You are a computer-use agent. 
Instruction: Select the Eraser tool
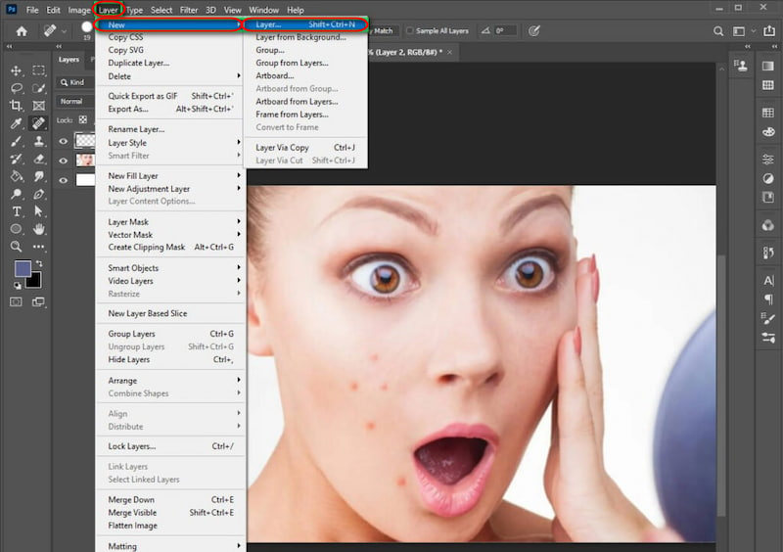(x=38, y=159)
